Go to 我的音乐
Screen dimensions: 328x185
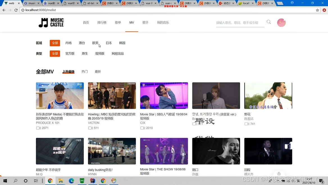(163, 22)
